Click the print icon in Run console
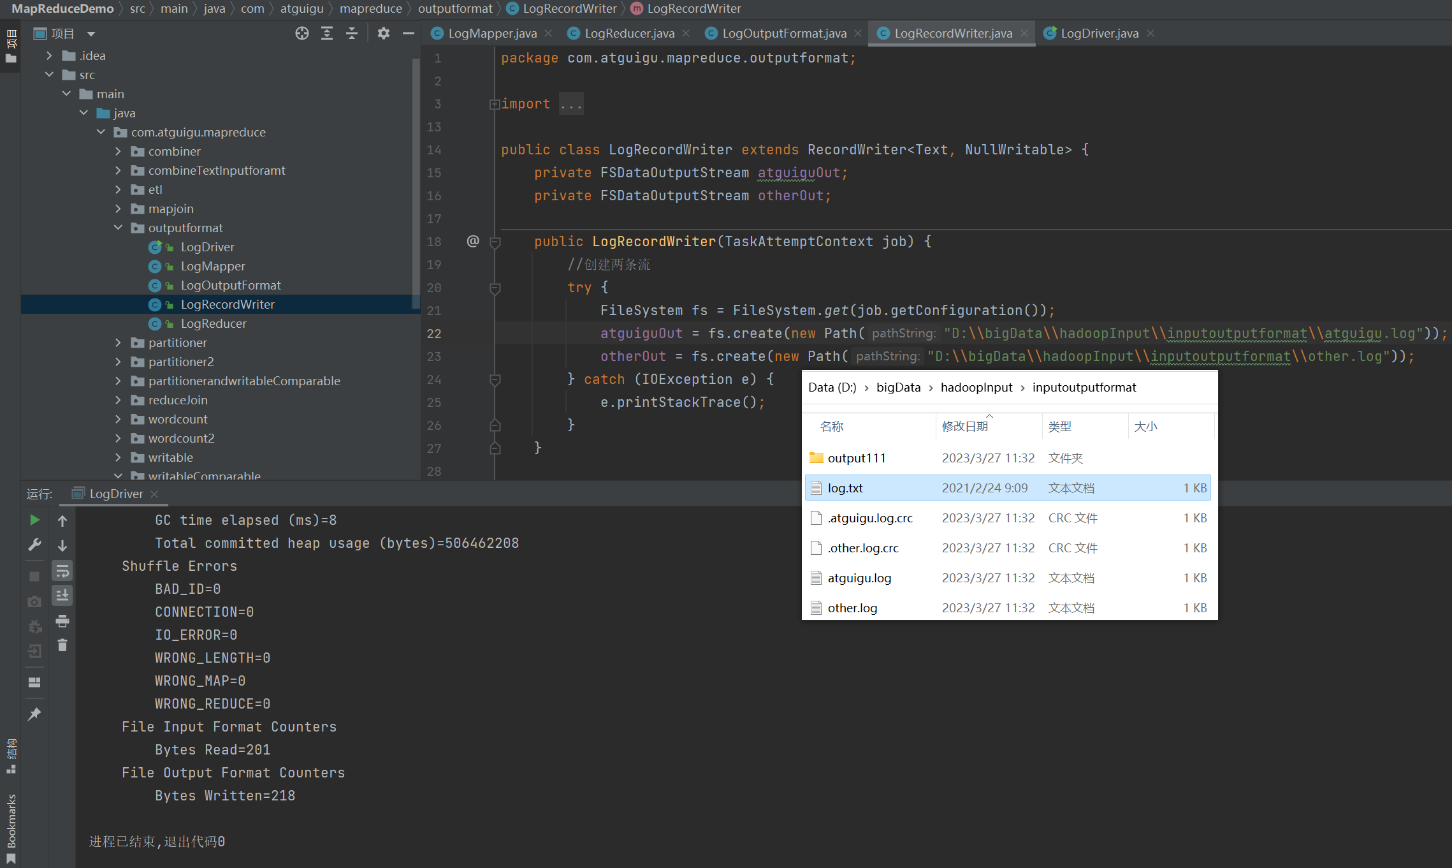 pyautogui.click(x=62, y=621)
